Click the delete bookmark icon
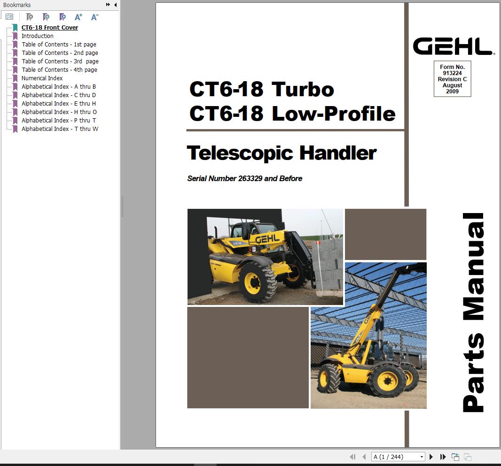The image size is (501, 466). click(30, 16)
